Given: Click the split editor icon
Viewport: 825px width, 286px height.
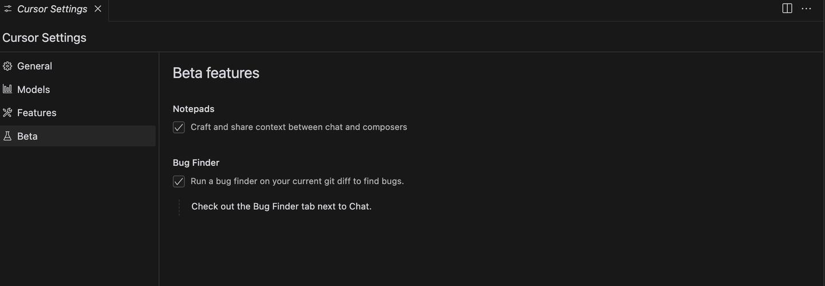Looking at the screenshot, I should coord(787,9).
